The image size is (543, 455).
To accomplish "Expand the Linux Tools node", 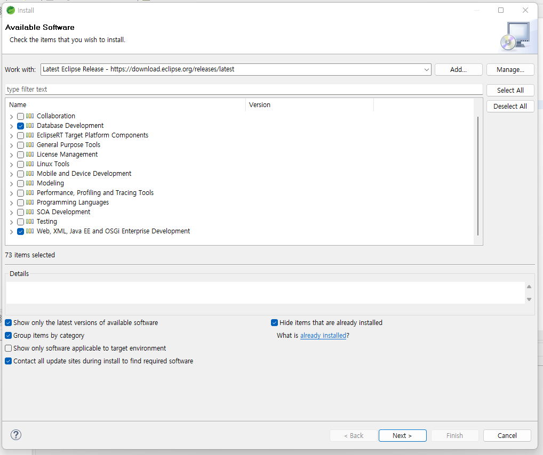I will click(11, 165).
